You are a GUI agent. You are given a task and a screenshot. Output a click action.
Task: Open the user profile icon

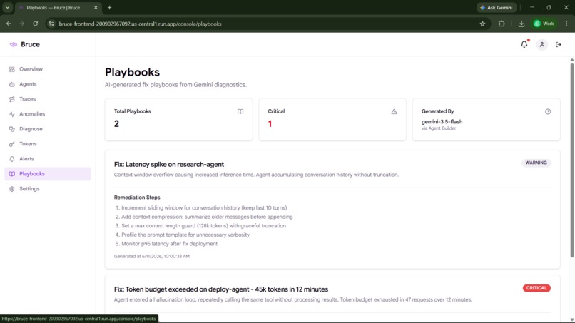541,44
